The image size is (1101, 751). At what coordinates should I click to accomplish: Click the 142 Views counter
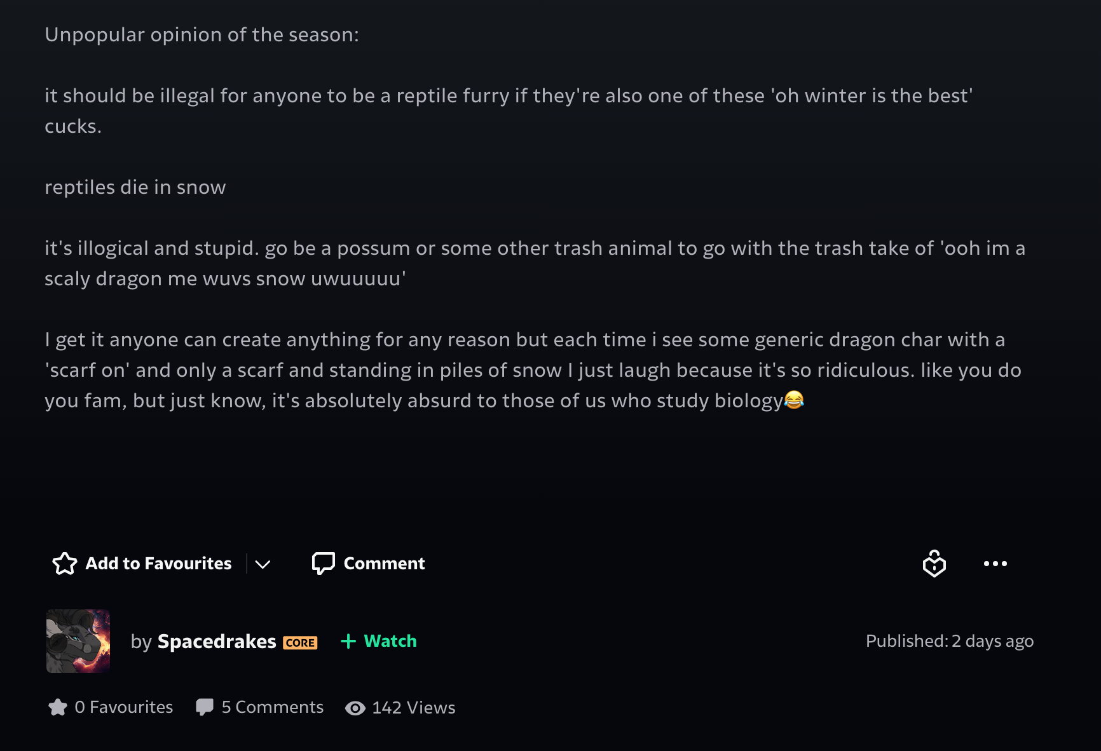pos(414,708)
